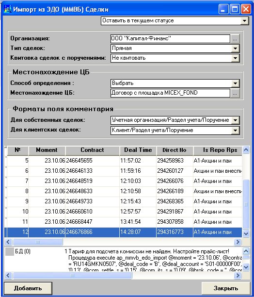The image size is (254, 297).
Task: Click the table's horizontal scrollbar thumb
Action: tap(38, 242)
